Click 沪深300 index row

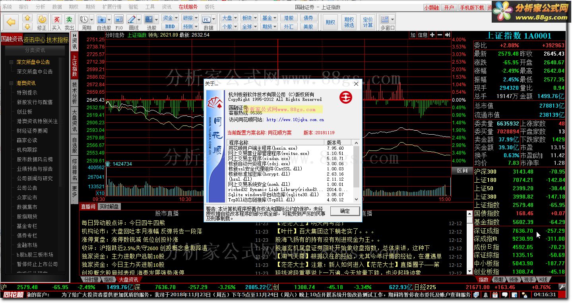coord(520,172)
